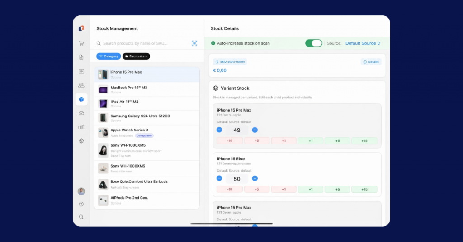463x242 pixels.
Task: Open the Default Source dropdown
Action: click(x=363, y=43)
